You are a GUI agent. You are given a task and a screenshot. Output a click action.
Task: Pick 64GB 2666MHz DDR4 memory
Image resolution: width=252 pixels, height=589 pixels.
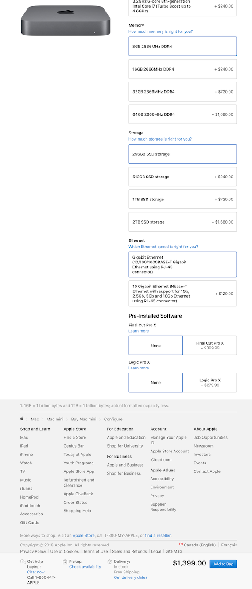pyautogui.click(x=183, y=114)
